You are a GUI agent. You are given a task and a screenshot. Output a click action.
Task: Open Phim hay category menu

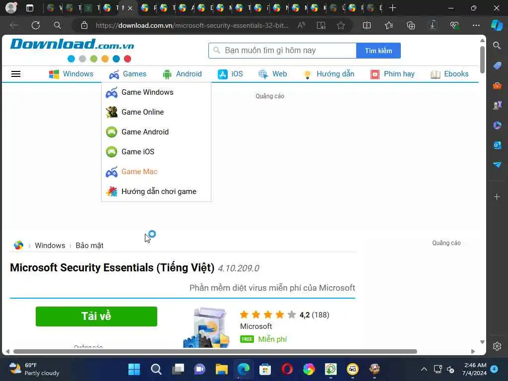pyautogui.click(x=392, y=74)
